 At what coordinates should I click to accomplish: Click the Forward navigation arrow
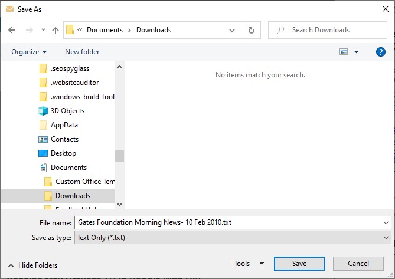click(x=30, y=30)
